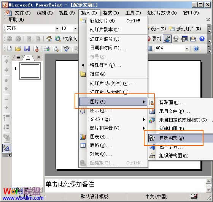Choose Slides from Files menu entry
The width and height of the screenshot is (213, 202).
click(113, 84)
